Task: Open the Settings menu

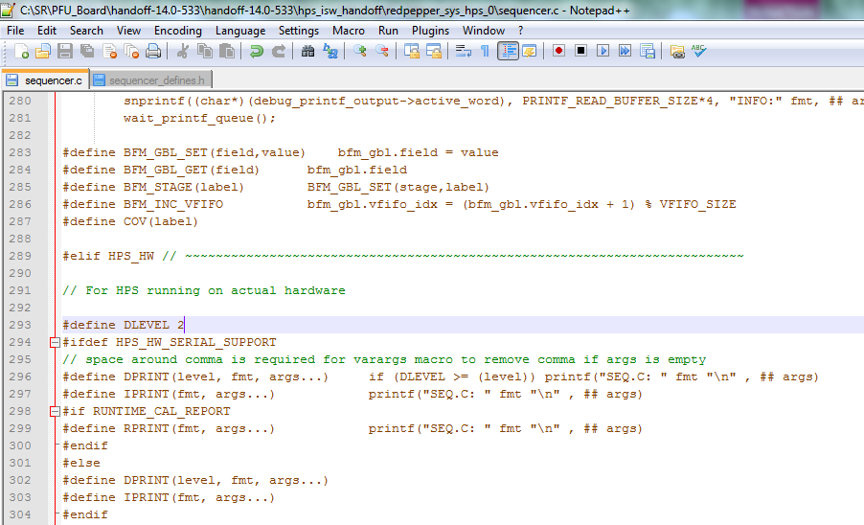Action: (x=299, y=31)
